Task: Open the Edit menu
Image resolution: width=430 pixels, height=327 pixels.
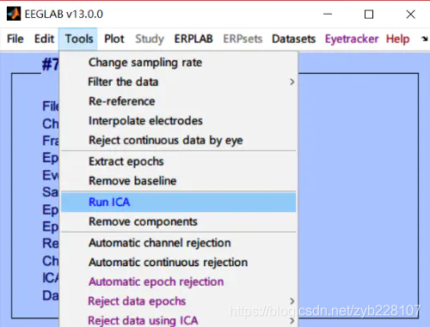Action: pos(44,39)
